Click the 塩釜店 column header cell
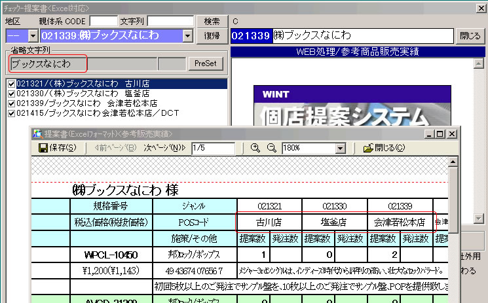Viewport: 488px width, 303px height. 334,222
